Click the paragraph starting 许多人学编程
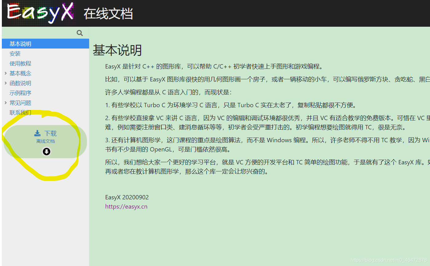 [x=168, y=92]
